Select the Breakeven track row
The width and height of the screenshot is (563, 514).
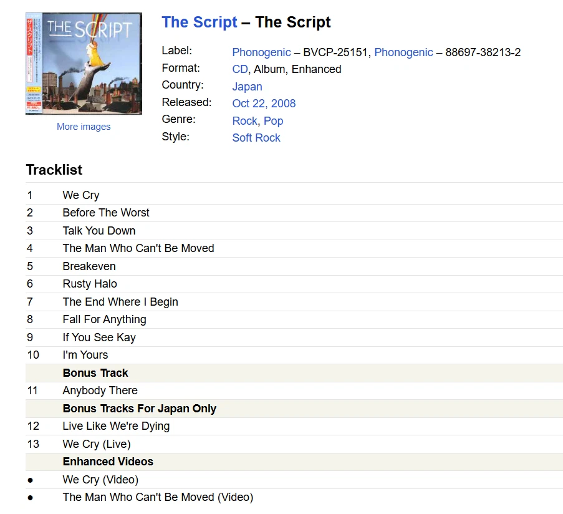point(89,266)
